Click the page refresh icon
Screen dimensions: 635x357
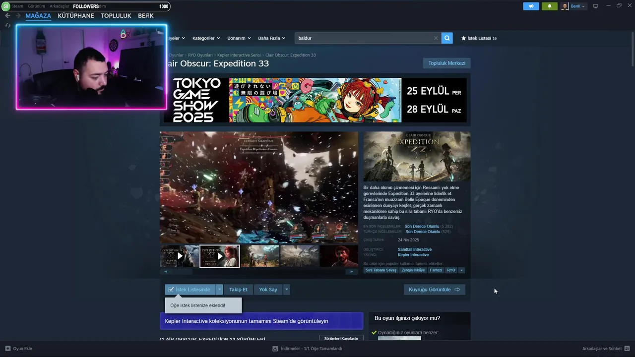click(x=7, y=25)
